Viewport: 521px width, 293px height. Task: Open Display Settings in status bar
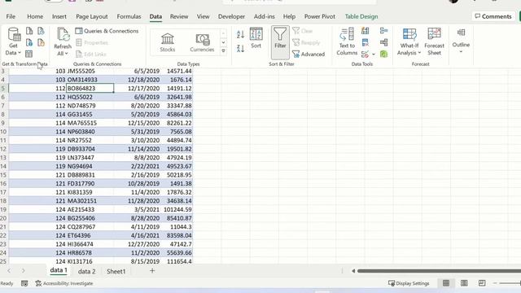(409, 283)
